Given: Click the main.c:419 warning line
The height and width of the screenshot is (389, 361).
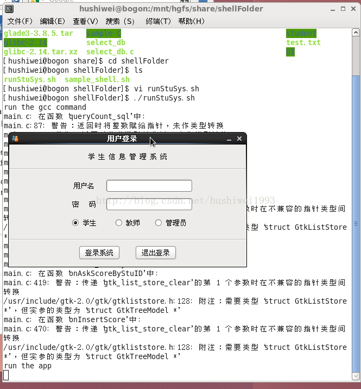Looking at the screenshot, I should tap(175, 287).
